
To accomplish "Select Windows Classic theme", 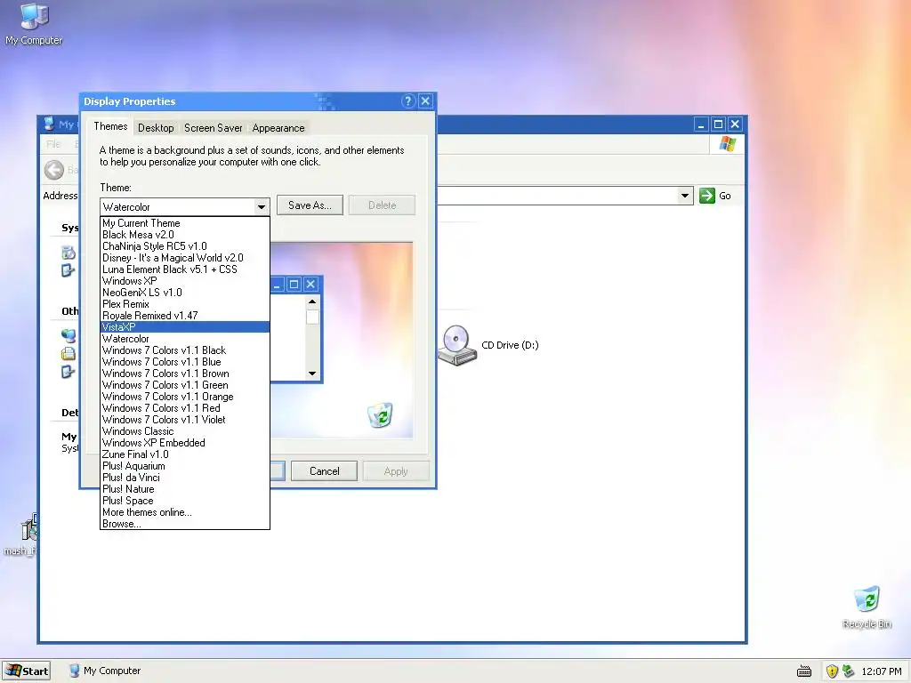I will pos(185,431).
